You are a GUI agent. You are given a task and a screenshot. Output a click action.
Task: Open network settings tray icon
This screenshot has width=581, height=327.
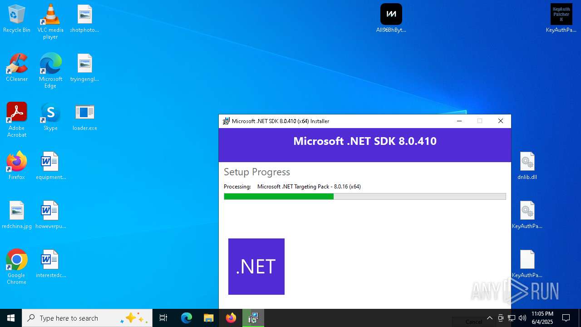click(512, 318)
